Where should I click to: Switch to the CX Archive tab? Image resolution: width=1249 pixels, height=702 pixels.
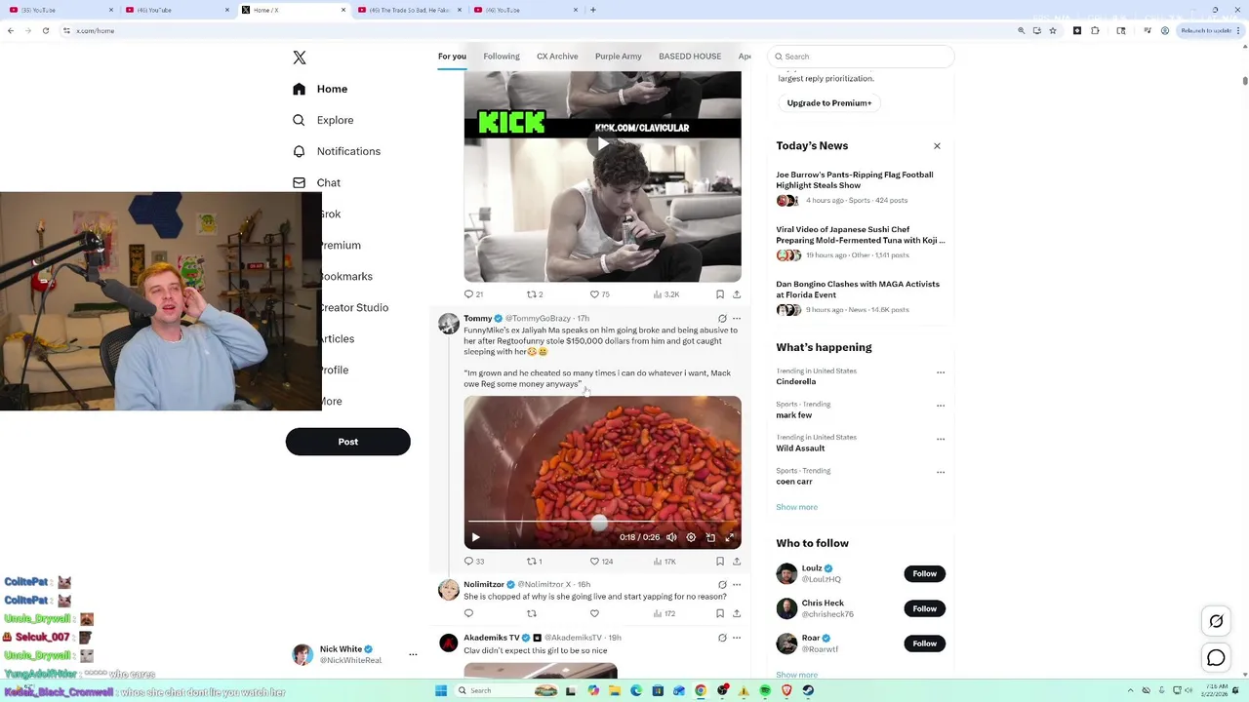pos(557,57)
